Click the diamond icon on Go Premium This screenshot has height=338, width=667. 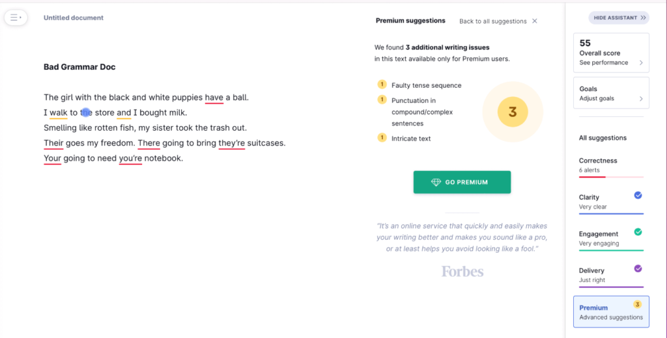tap(436, 182)
